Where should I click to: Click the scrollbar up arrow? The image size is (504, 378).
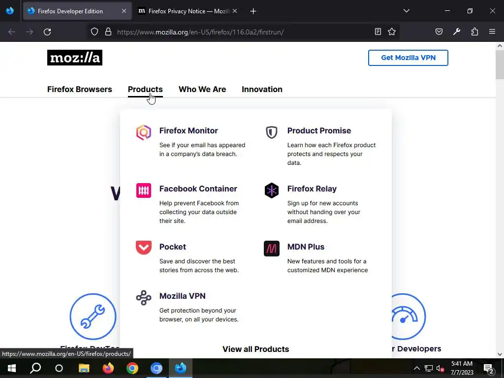500,46
